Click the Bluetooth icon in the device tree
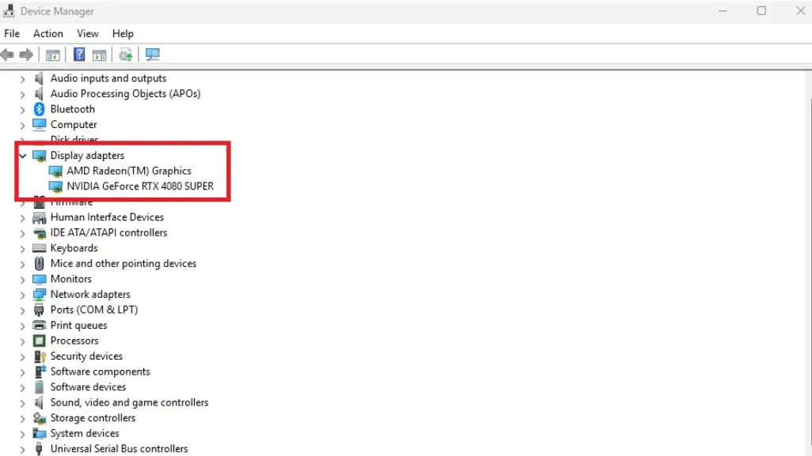 [40, 109]
